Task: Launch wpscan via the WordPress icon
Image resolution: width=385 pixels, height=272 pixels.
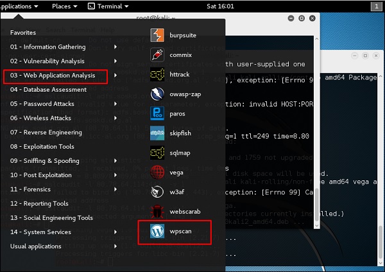Action: [x=157, y=231]
